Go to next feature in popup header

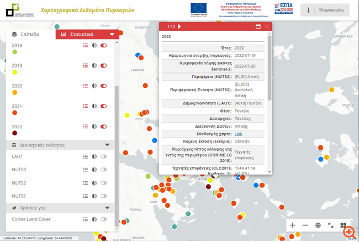click(179, 27)
